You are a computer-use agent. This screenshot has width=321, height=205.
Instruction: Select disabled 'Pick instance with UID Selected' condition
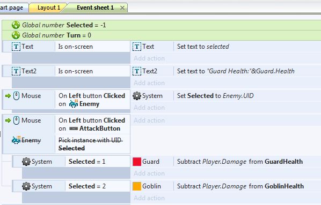92,144
